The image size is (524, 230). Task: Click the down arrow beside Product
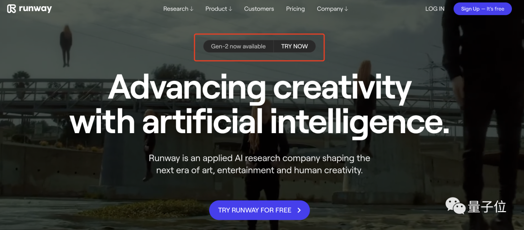230,9
